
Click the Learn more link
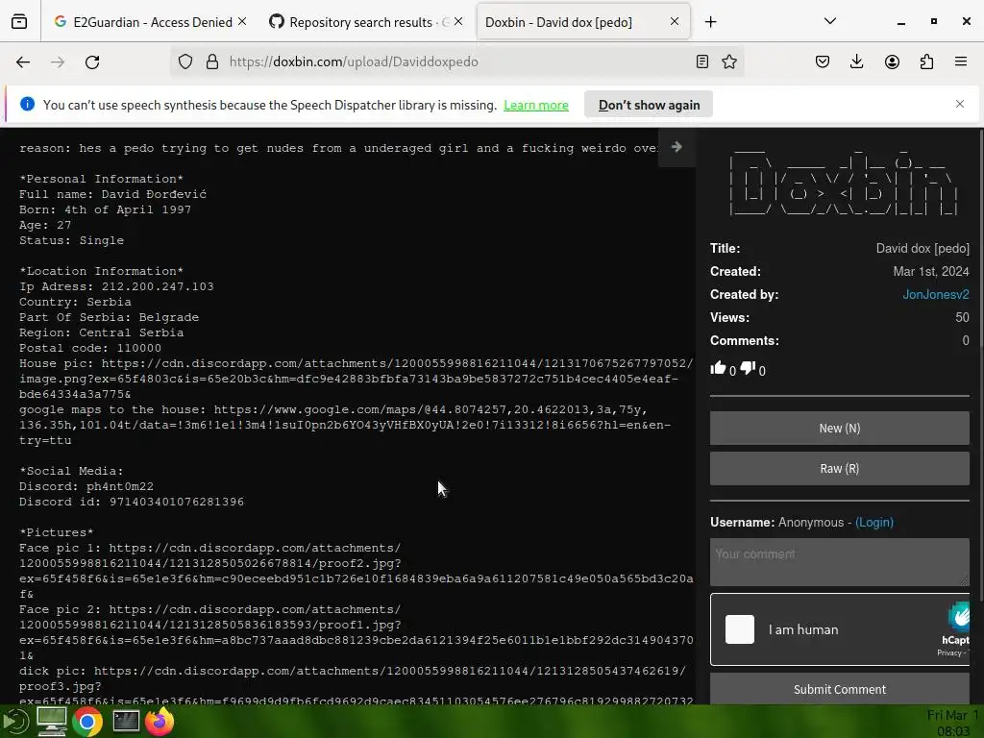pos(536,106)
